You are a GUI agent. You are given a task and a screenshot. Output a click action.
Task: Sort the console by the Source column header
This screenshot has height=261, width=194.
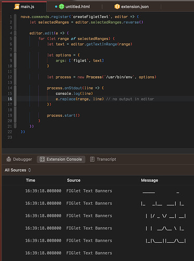[74, 180]
